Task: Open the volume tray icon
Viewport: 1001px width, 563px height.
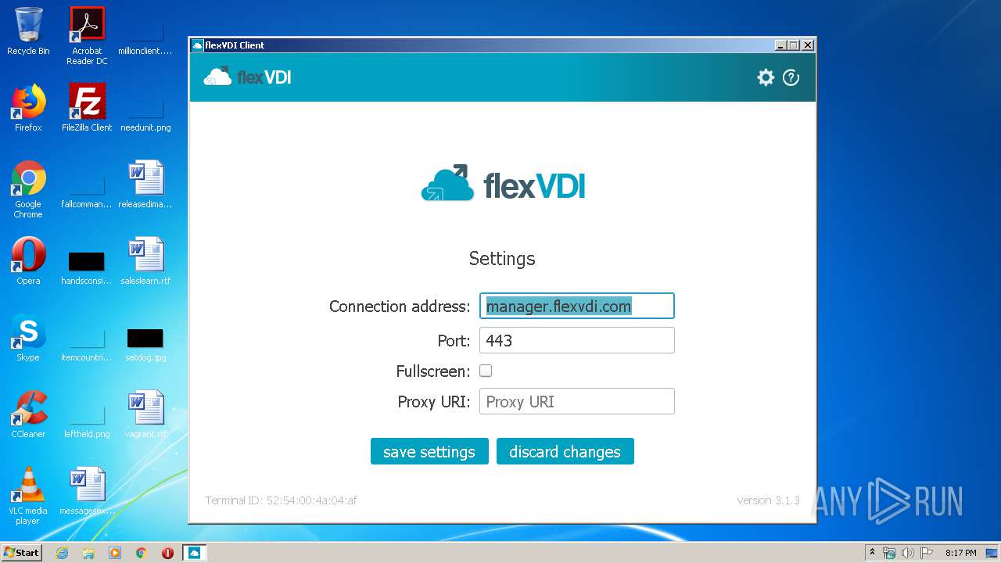Action: click(908, 553)
